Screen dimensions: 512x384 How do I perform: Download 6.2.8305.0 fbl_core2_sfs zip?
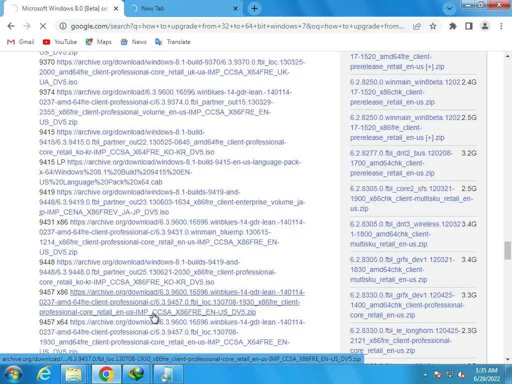411,198
